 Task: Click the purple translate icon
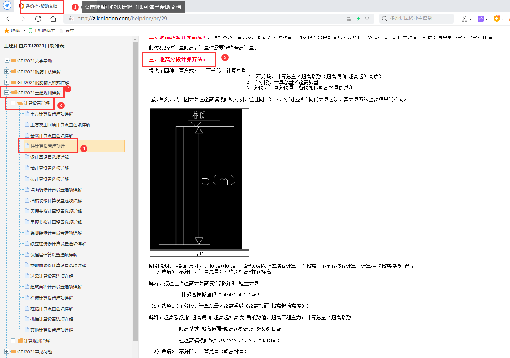(480, 19)
